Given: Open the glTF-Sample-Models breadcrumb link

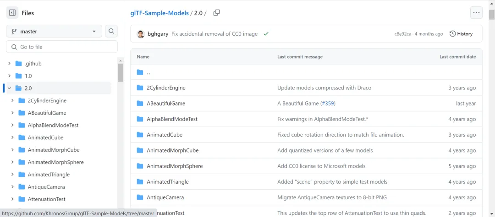Looking at the screenshot, I should [x=159, y=13].
